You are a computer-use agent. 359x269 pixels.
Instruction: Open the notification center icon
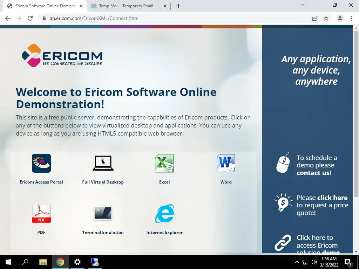[348, 262]
